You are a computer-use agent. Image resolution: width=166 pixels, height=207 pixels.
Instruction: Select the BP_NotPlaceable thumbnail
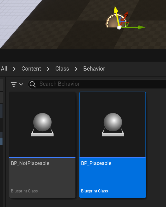click(x=42, y=124)
